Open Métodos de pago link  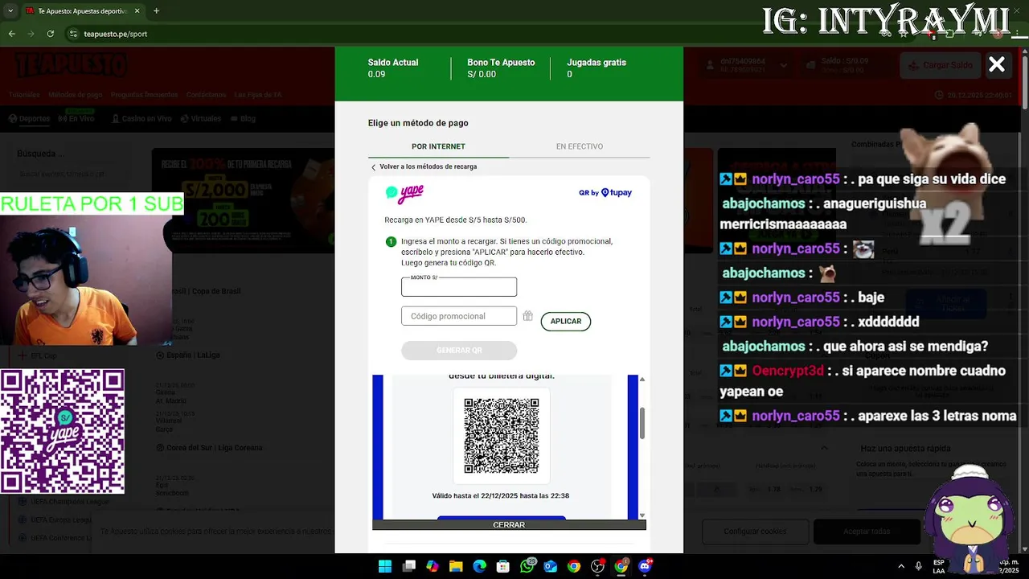pos(76,95)
